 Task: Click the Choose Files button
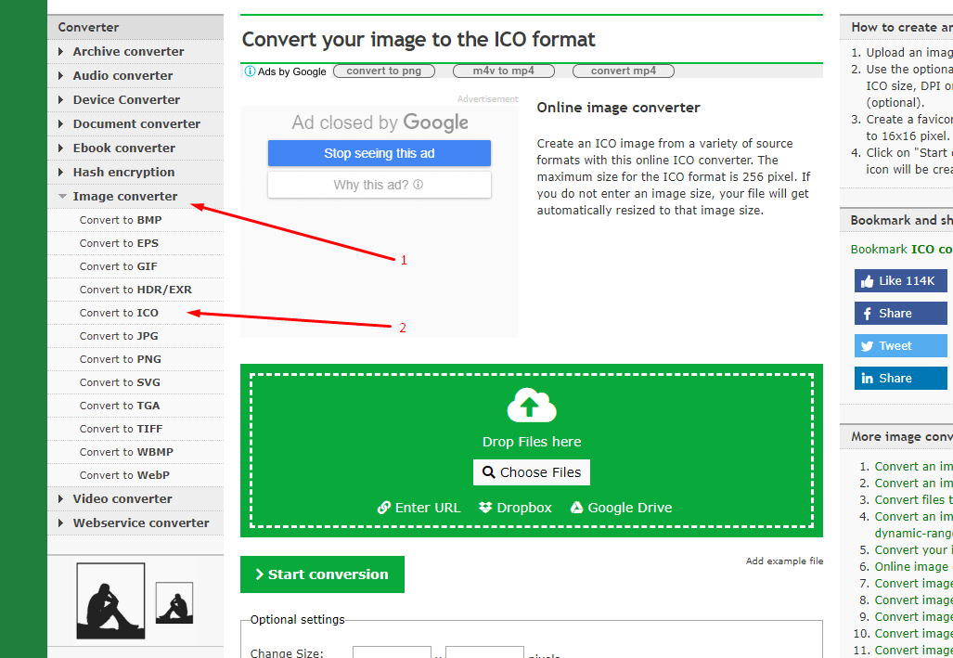coord(531,472)
